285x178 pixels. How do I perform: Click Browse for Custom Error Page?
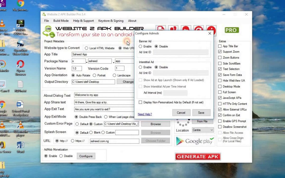coord(156,124)
